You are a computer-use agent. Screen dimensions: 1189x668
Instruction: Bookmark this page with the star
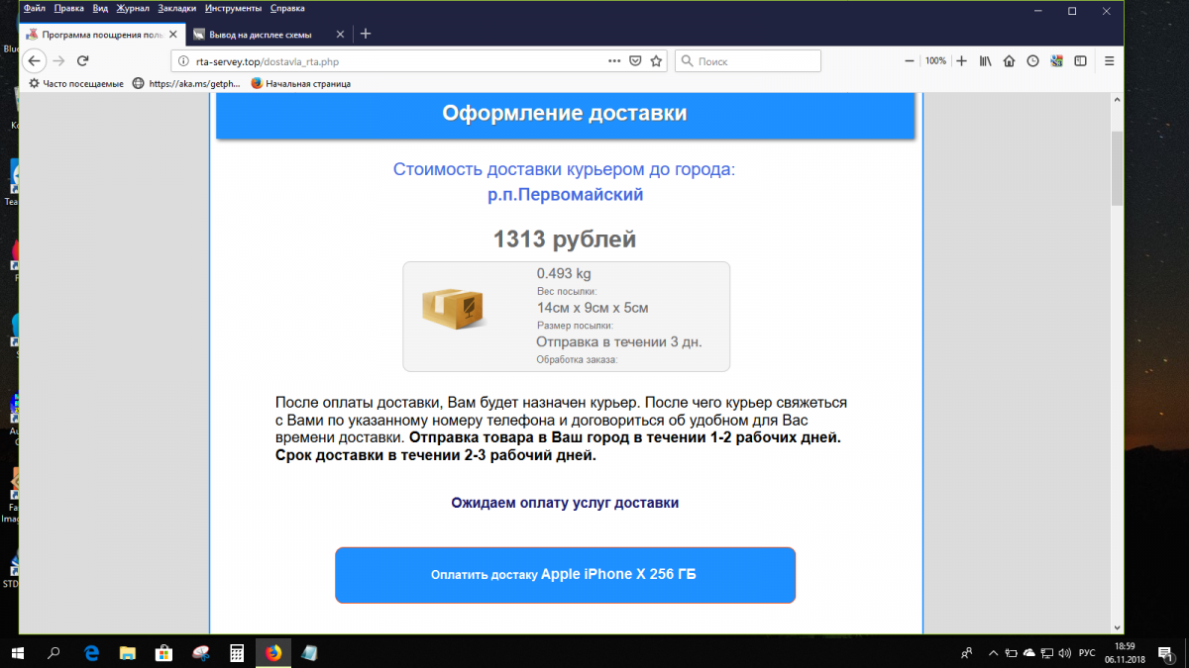(655, 60)
